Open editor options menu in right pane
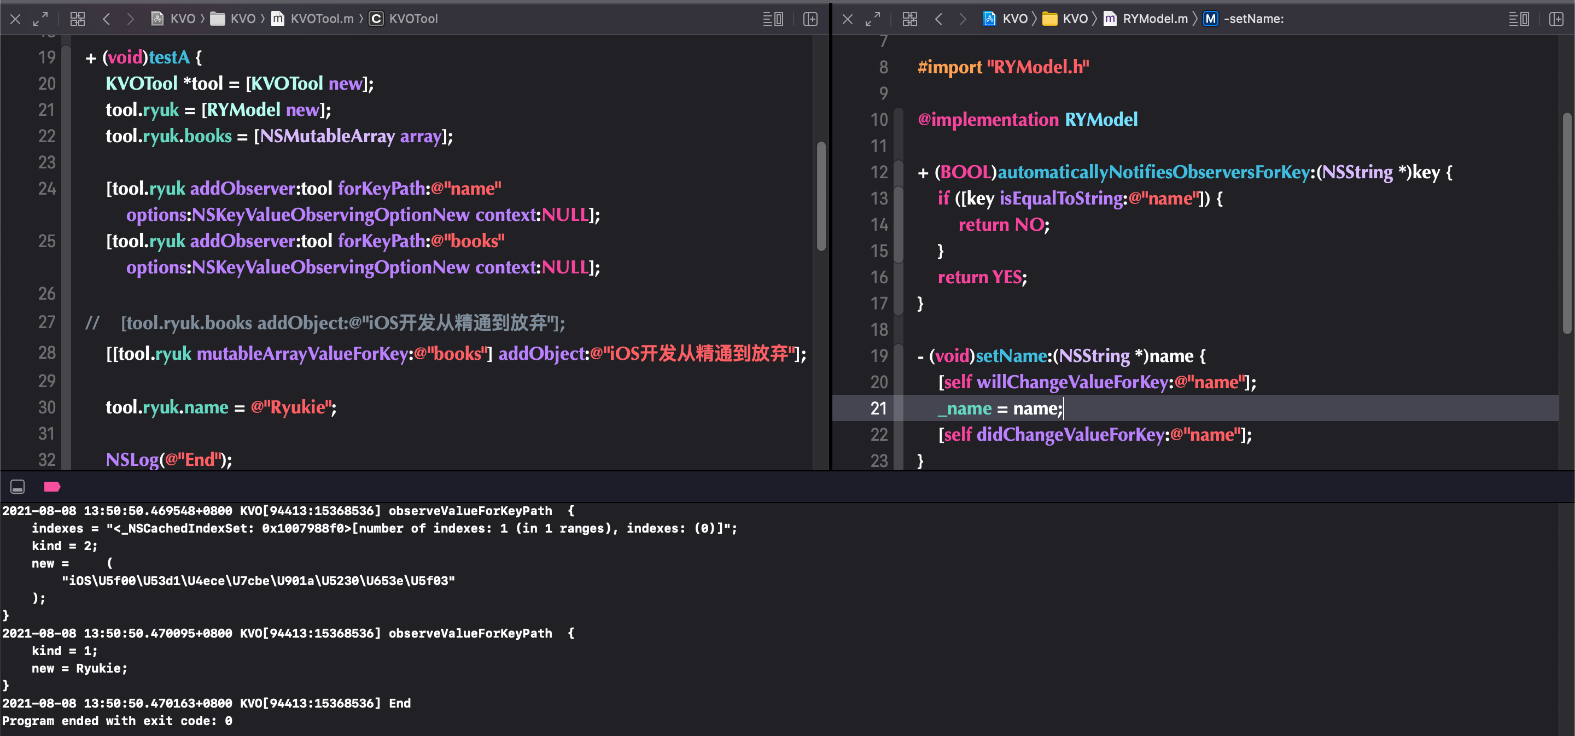The height and width of the screenshot is (736, 1575). click(x=1519, y=19)
